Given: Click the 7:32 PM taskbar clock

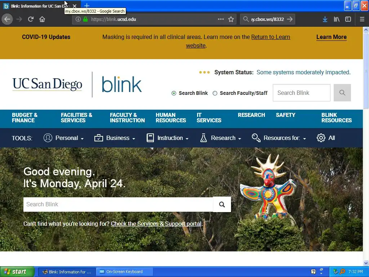Looking at the screenshot, I should click(355, 272).
